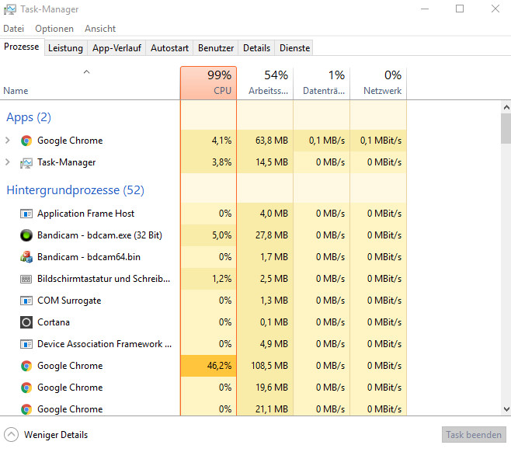Select Bandicam - bdcam.exe (32 Bit) row

pos(203,235)
